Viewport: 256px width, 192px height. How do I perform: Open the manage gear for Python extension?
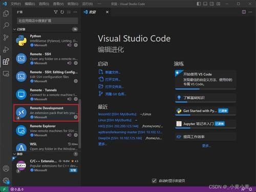coord(76,45)
